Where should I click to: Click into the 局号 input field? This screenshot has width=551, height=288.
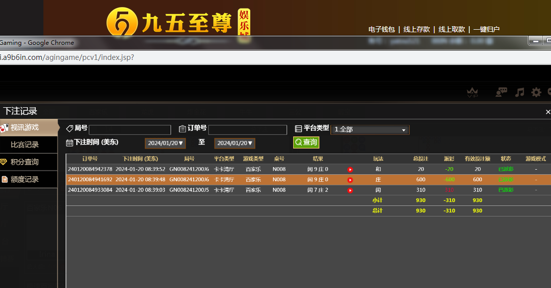point(130,130)
